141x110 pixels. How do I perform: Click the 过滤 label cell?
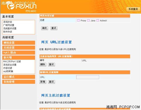tap(58, 20)
